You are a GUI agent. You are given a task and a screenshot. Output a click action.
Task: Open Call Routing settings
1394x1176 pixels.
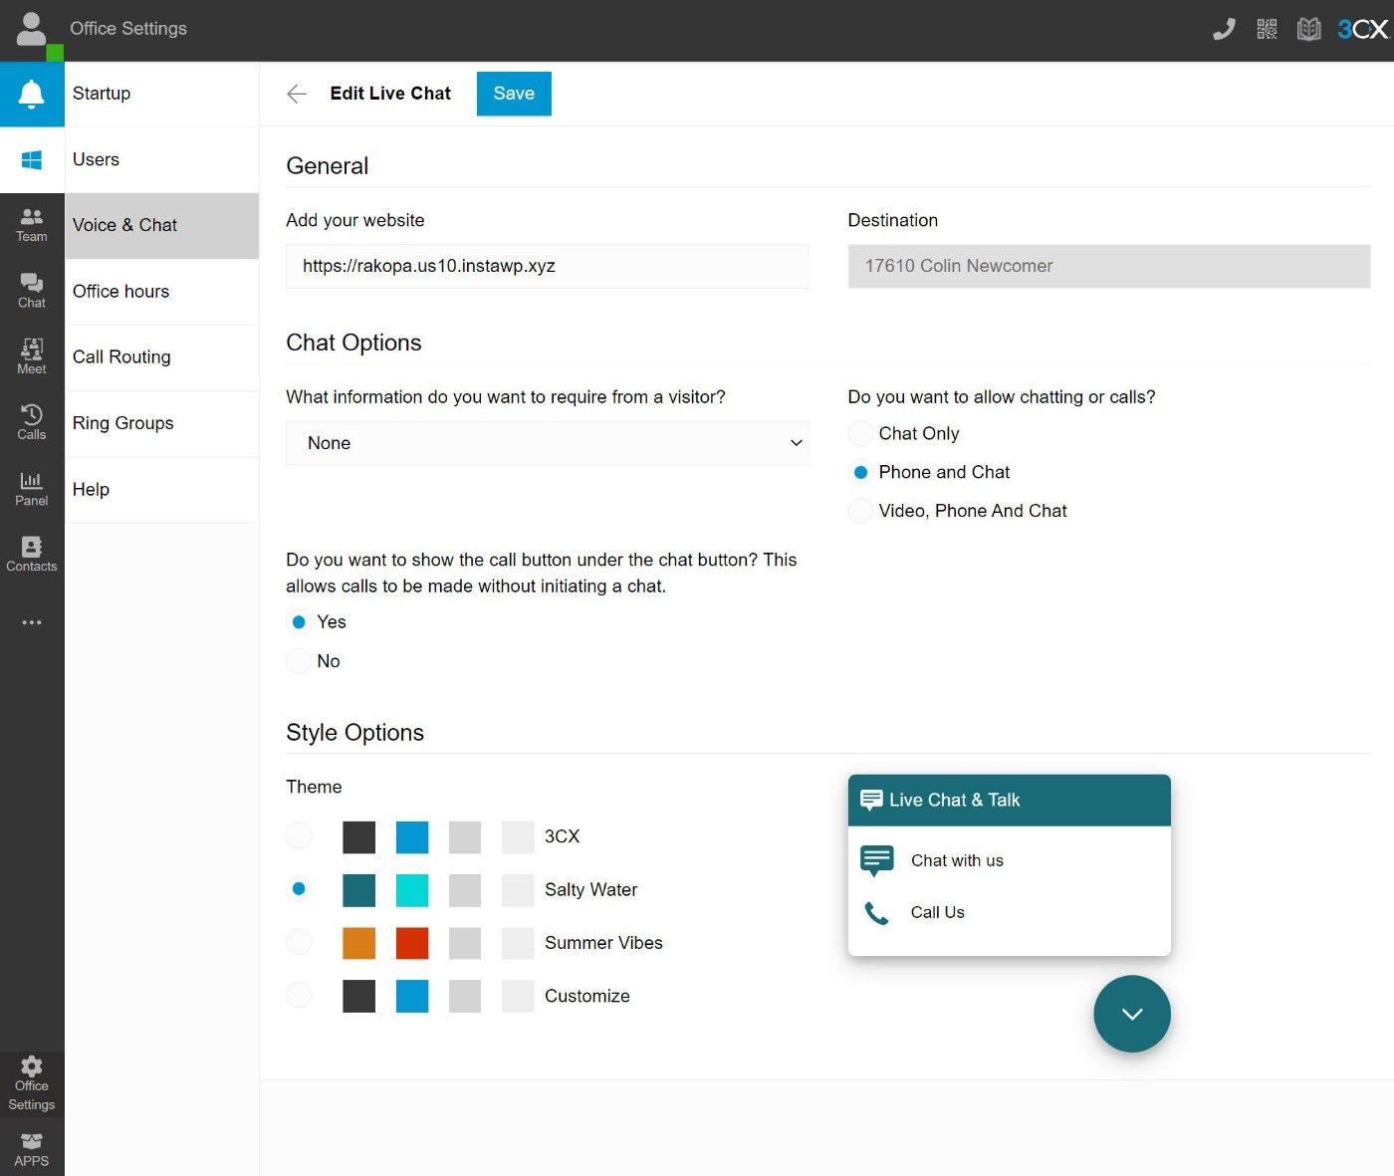(x=161, y=356)
